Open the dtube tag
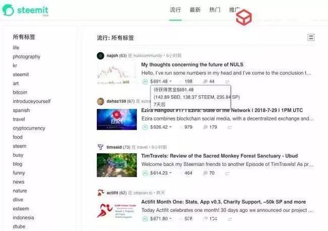Image resolution: width=328 pixels, height=231 pixels. 19,227
